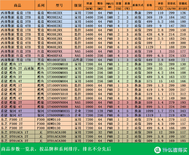Click the 西部数据 黑盘 1TB product cell
189x155 pixels.
18,60
